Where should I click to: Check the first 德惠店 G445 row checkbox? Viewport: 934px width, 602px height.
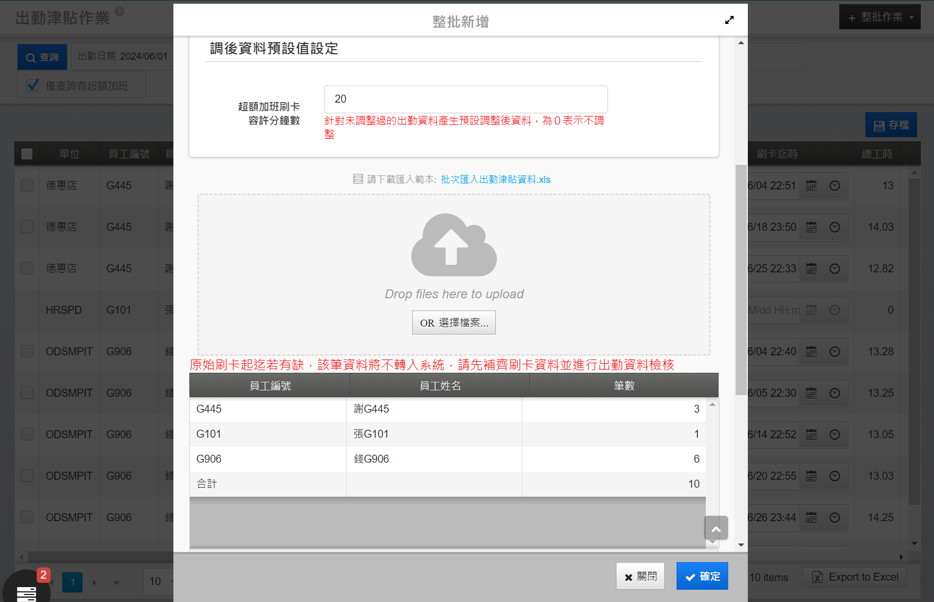click(27, 186)
